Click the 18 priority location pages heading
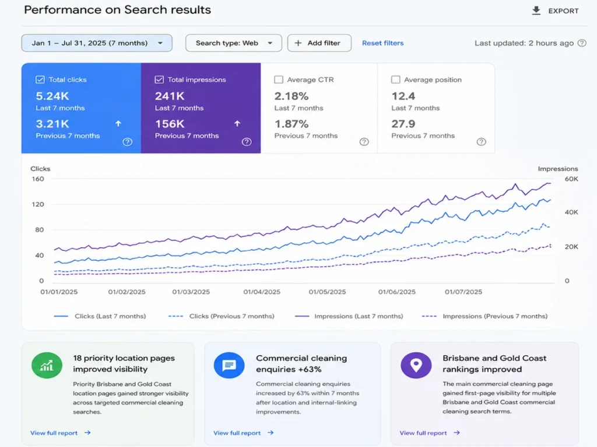 tap(124, 364)
